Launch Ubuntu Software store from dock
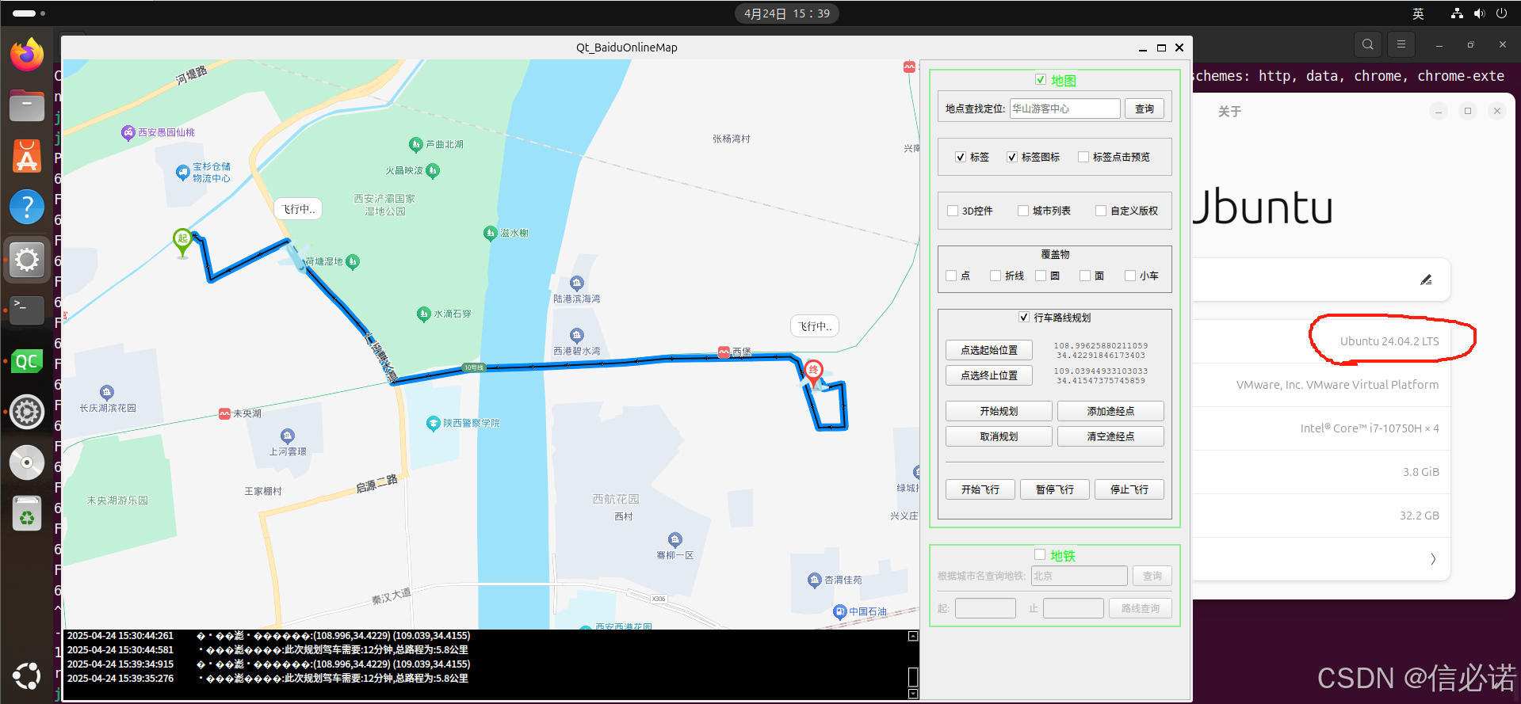 (27, 156)
